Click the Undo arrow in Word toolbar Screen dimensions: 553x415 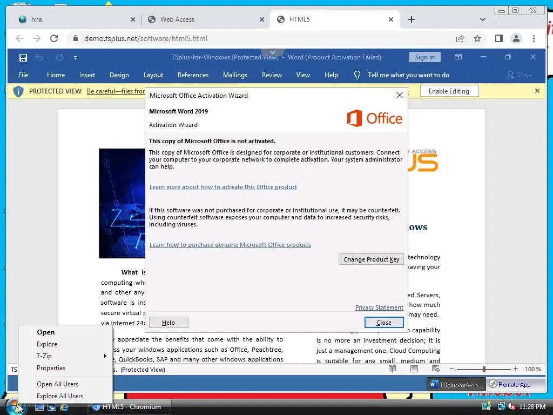39,57
